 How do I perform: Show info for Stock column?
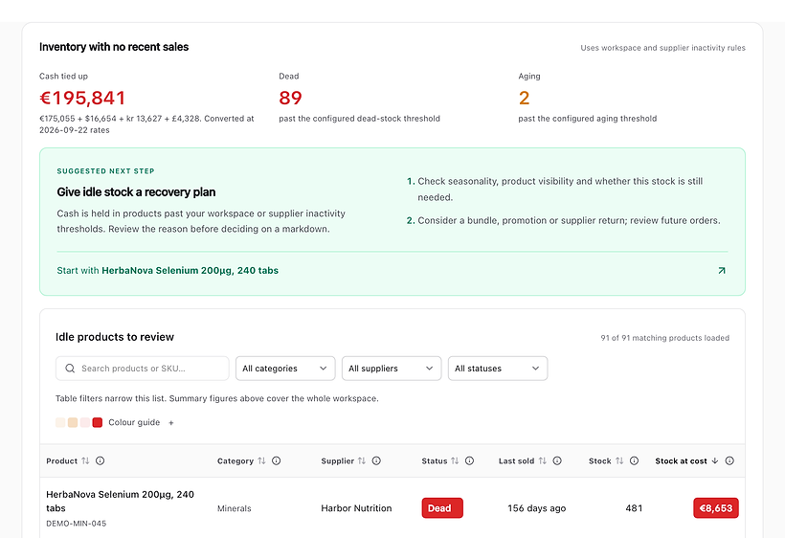(635, 460)
